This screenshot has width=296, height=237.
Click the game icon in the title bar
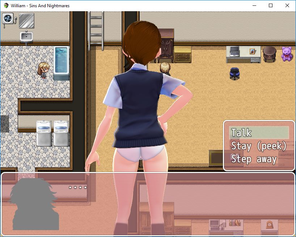(6, 6)
